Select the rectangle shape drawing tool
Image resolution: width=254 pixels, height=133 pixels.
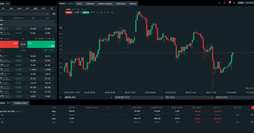61,46
